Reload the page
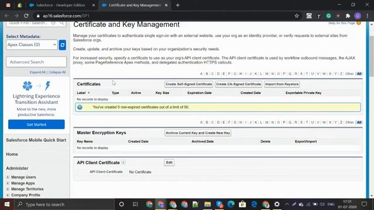 coord(26,16)
